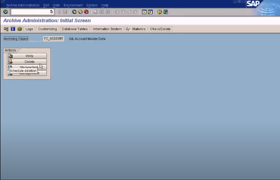The height and width of the screenshot is (180, 280).
Task: Click the Delete action button
Action: tap(27, 62)
